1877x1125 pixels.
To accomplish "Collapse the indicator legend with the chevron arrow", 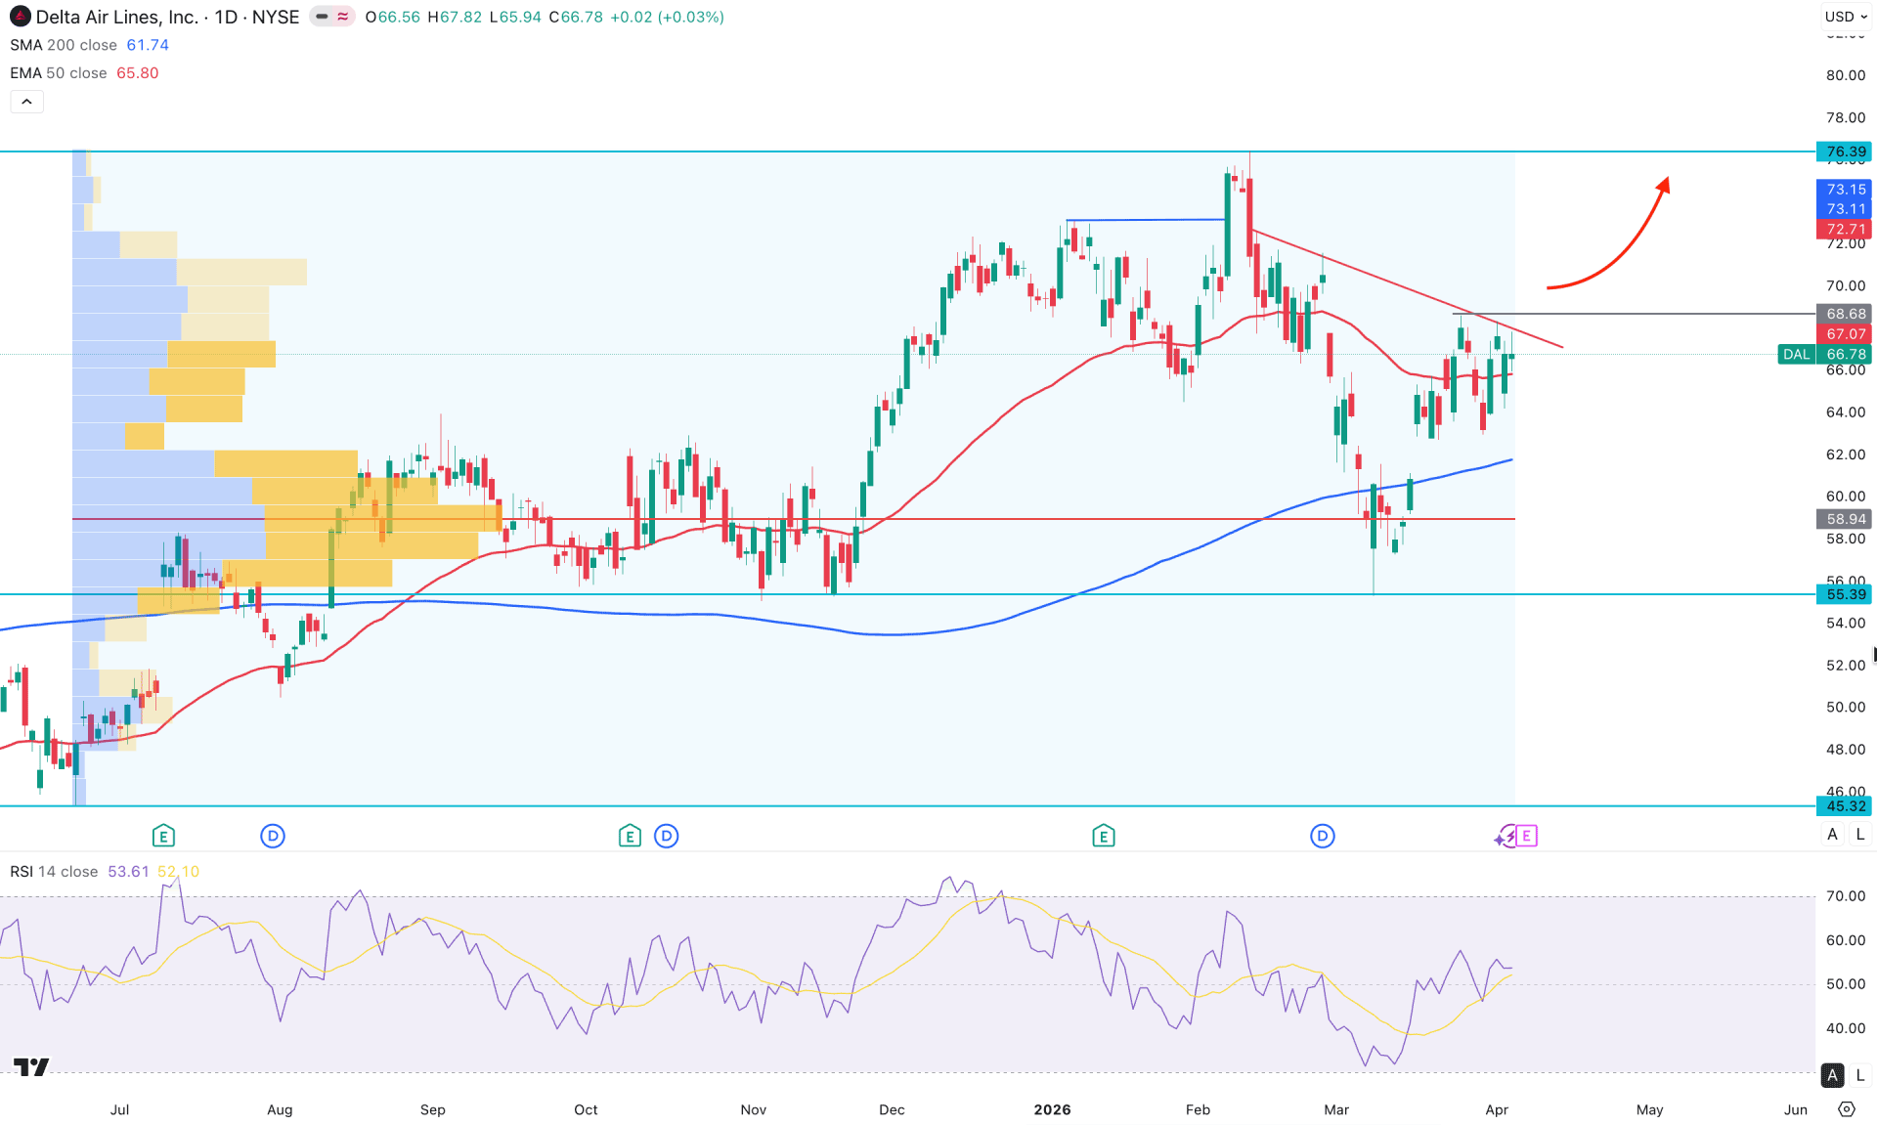I will [x=26, y=101].
